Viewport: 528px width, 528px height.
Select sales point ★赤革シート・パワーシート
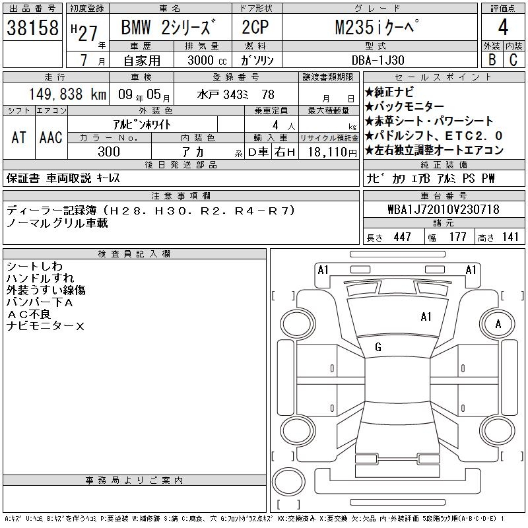(x=429, y=121)
